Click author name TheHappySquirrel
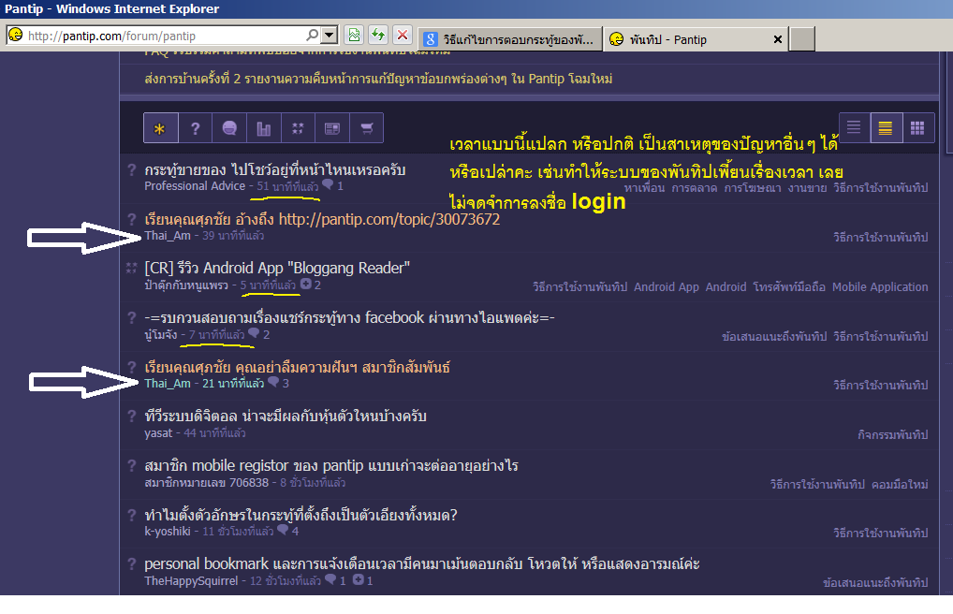Screen dimensions: 953x614 click(x=191, y=581)
